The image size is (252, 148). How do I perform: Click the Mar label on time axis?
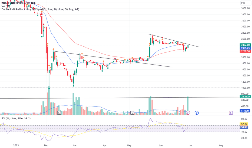tap(75, 145)
